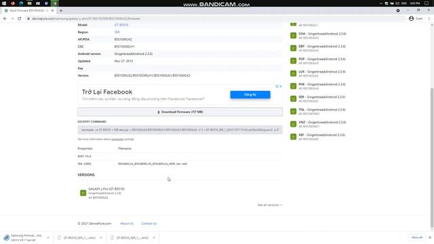This screenshot has height=244, width=434.
Task: Click See all versions link
Action: click(270, 205)
